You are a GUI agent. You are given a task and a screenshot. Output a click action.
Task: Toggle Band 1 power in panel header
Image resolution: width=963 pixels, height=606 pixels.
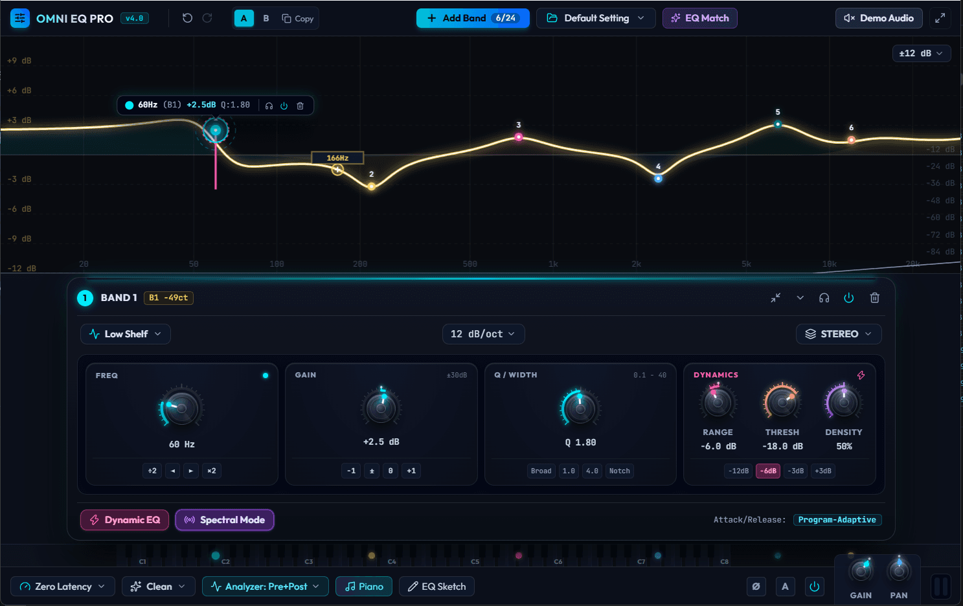pos(849,298)
